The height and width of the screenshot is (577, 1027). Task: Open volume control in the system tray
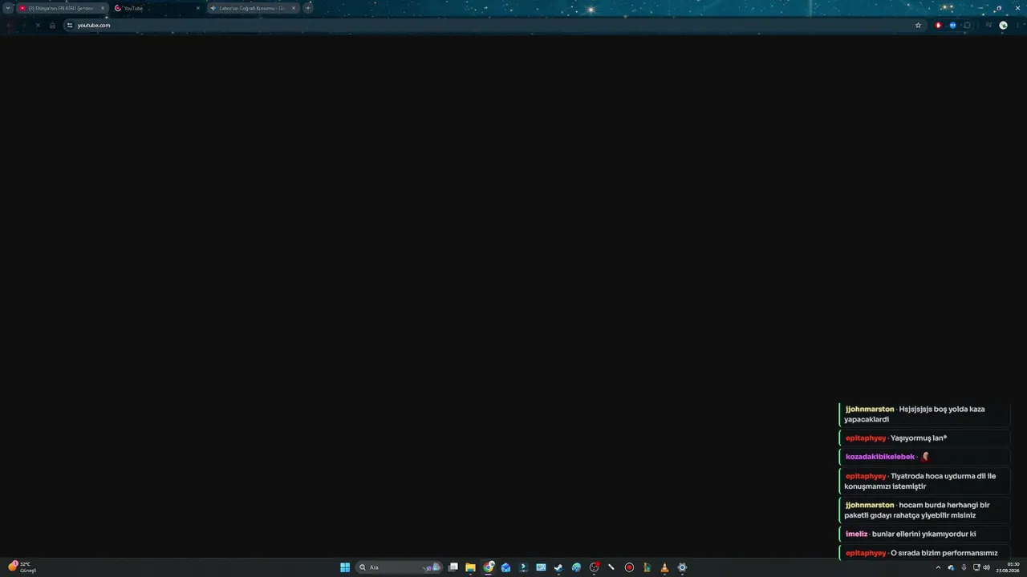tap(986, 567)
